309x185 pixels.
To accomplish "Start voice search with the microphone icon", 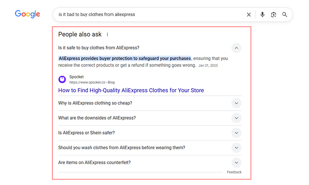I will (262, 14).
